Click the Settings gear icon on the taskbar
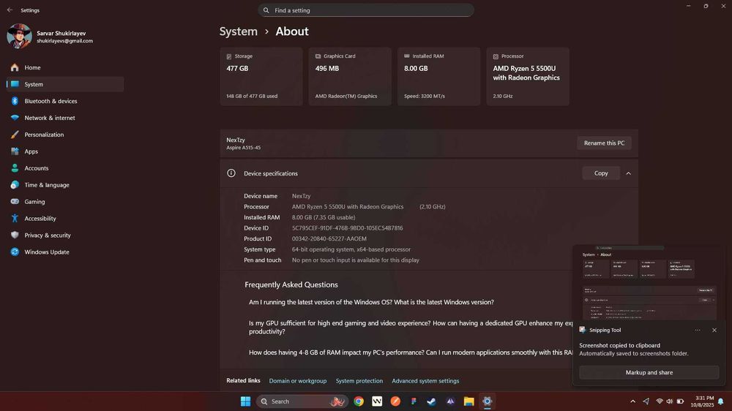The width and height of the screenshot is (732, 411). coord(487,401)
